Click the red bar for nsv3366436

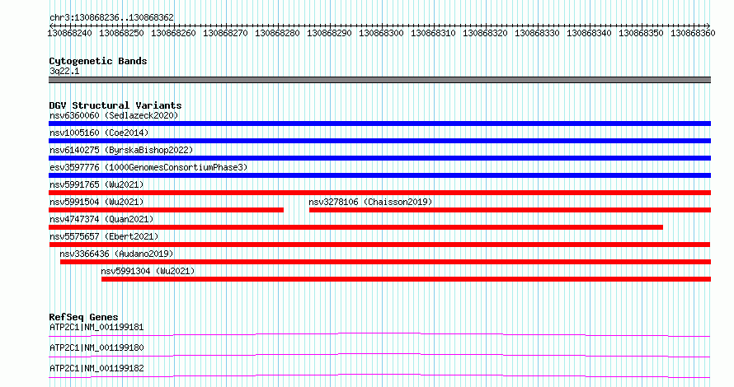(386, 262)
